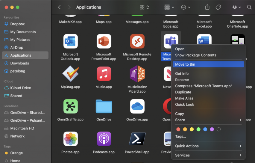Select the PowerShell app icon
This screenshot has height=163, width=255.
[x=137, y=139]
